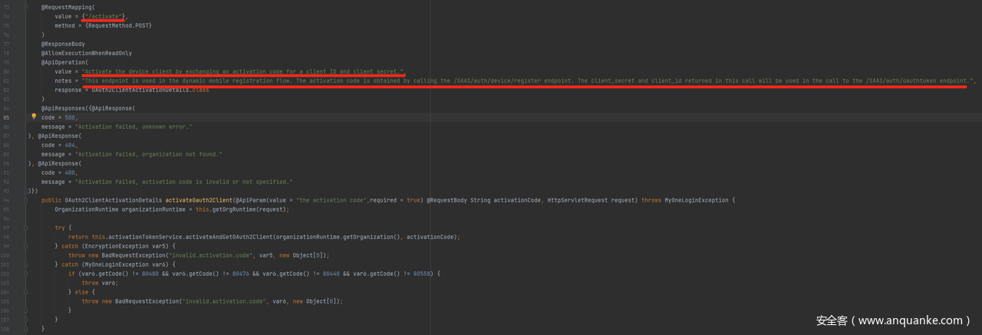Screen dimensions: 982x335
Task: Collapse the if var6.getCode() block
Action: pyautogui.click(x=25, y=274)
